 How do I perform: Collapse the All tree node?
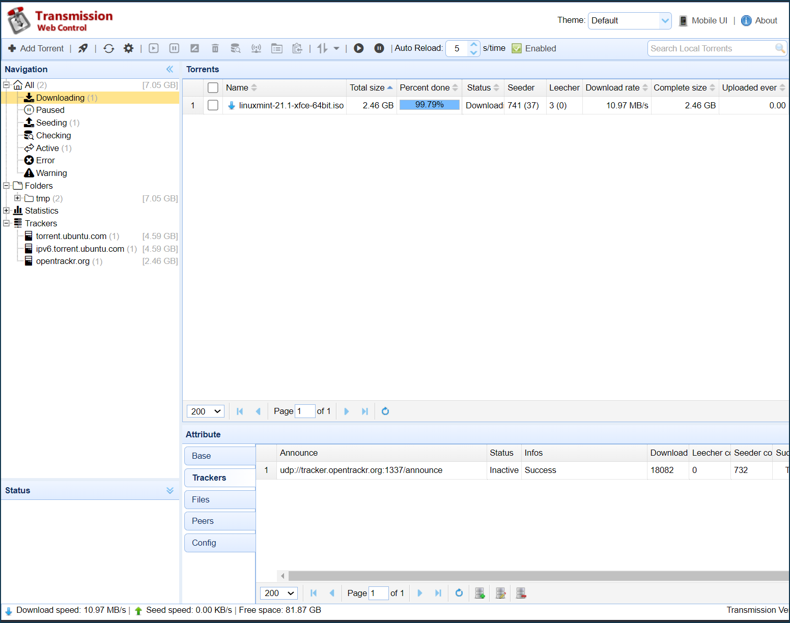(7, 85)
